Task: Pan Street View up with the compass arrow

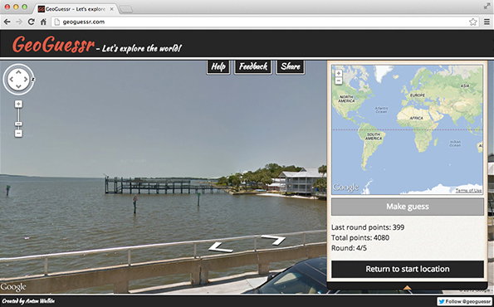Action: 18,72
